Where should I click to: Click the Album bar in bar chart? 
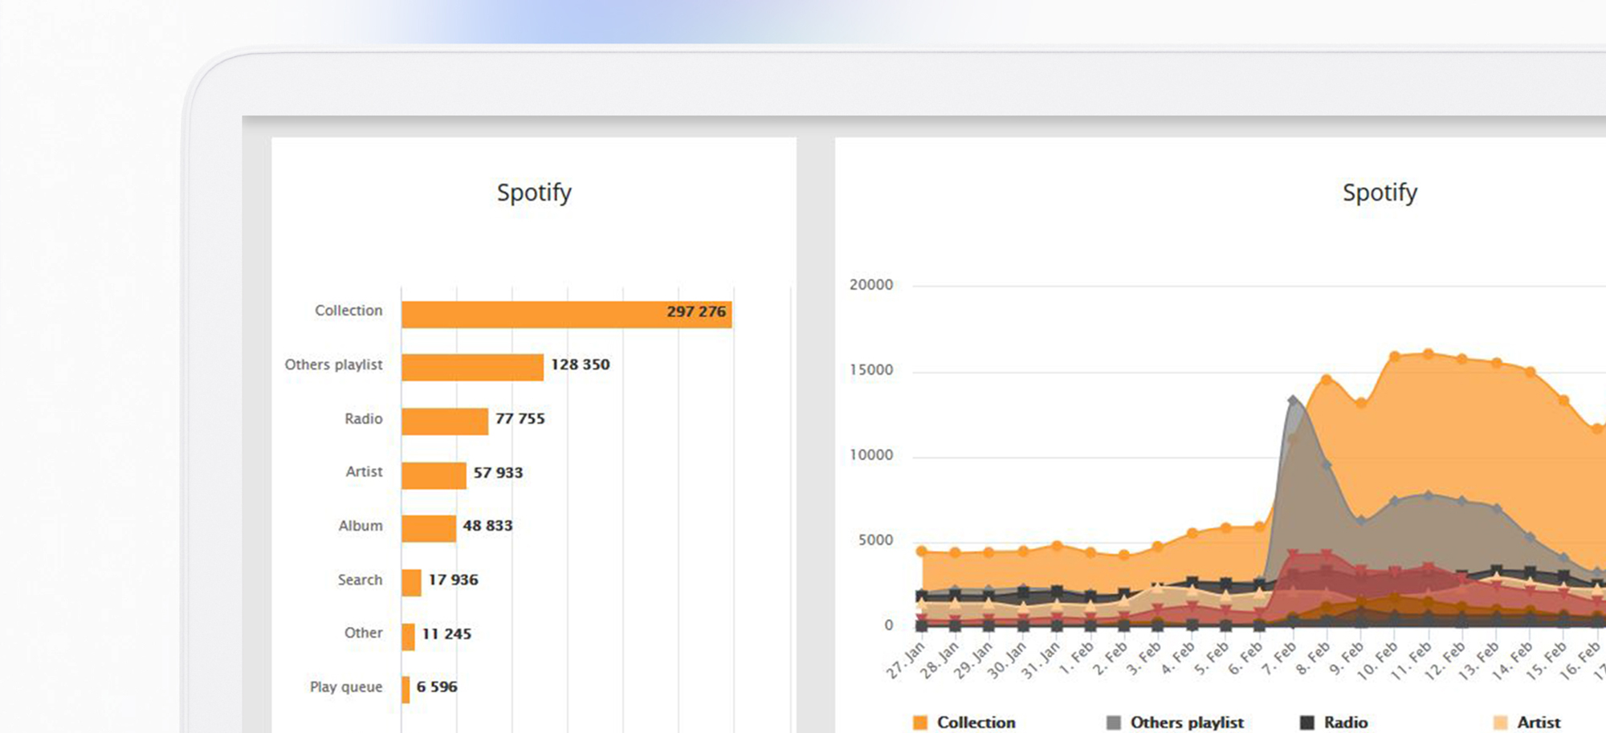(429, 528)
